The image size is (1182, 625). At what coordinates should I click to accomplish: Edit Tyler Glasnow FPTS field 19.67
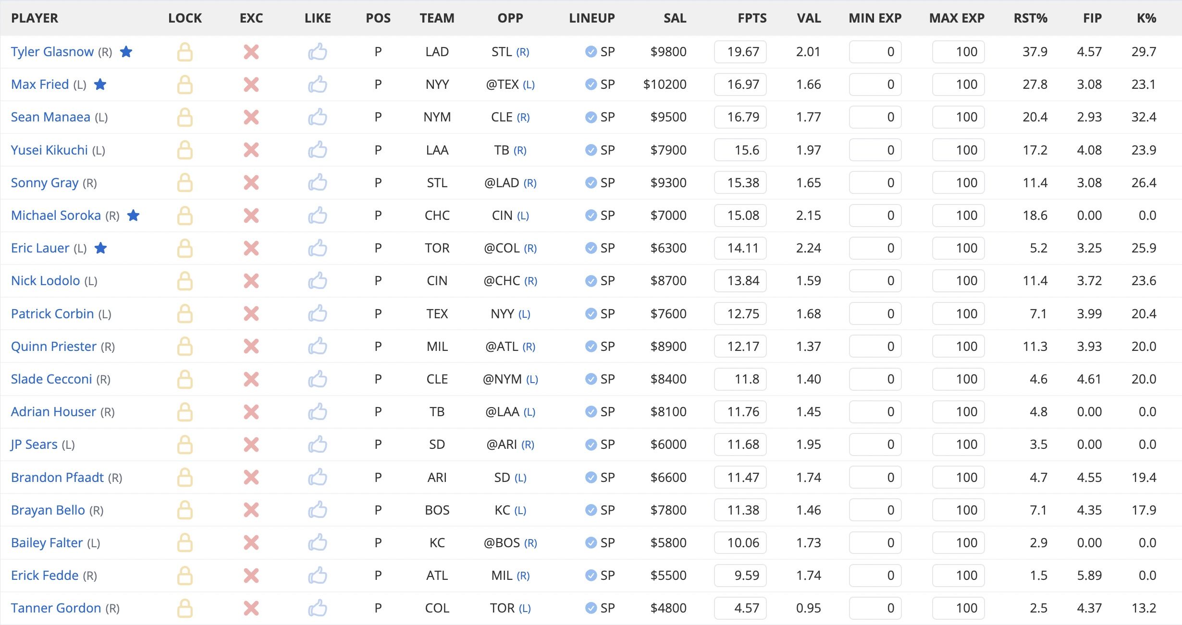tap(740, 52)
